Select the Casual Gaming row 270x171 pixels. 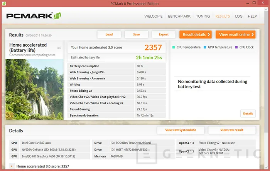point(116,109)
